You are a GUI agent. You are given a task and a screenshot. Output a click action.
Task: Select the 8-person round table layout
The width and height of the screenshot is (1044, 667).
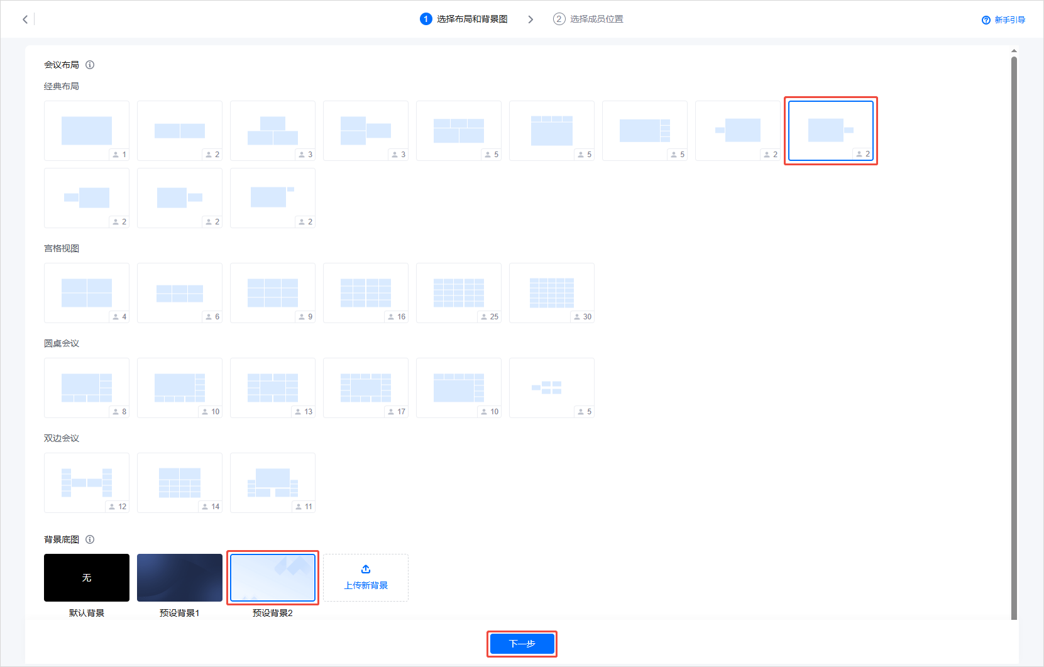point(87,388)
